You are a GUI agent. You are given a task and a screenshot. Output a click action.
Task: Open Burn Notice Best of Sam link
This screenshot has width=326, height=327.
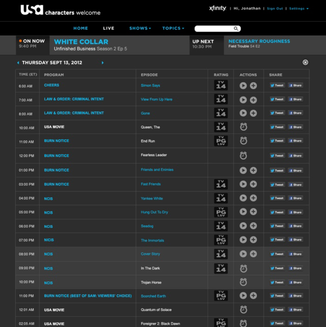coord(88,296)
